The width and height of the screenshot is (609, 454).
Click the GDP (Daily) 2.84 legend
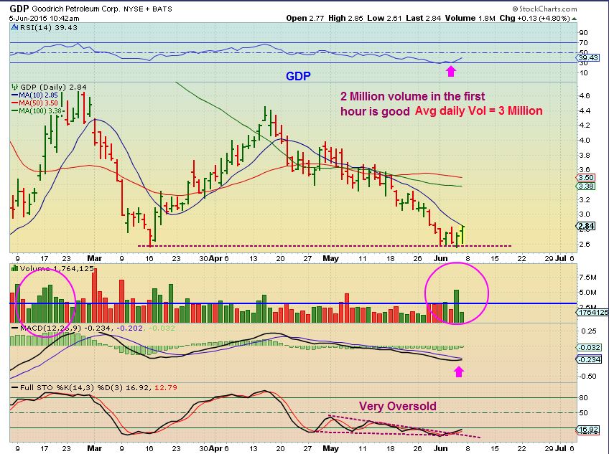tap(53, 88)
